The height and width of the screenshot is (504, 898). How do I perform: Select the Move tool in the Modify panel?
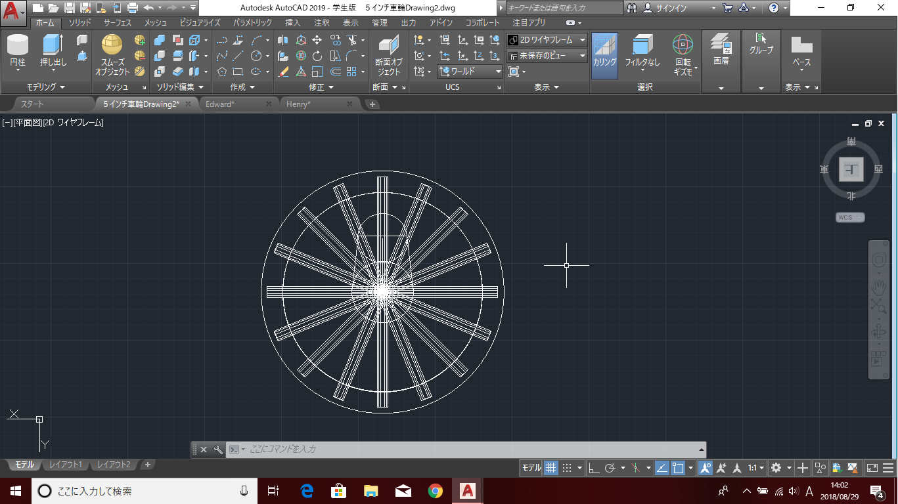tap(317, 40)
